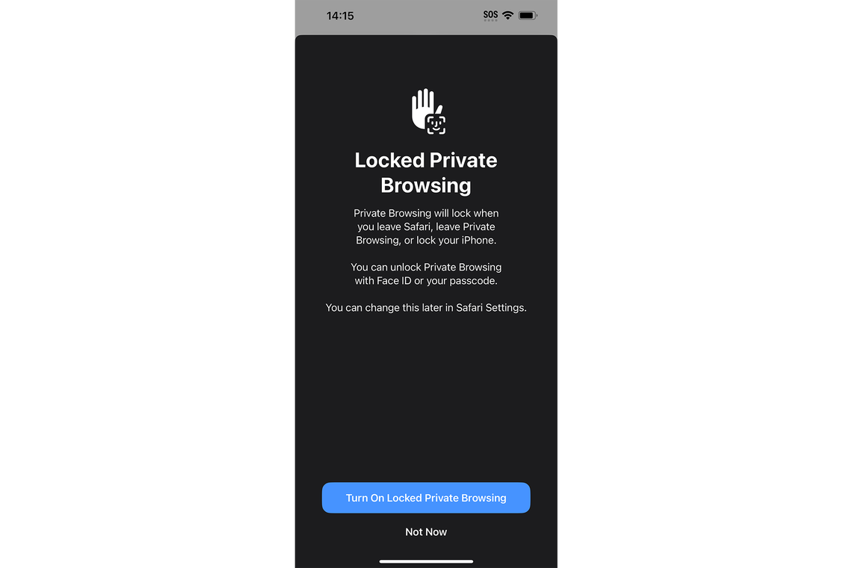This screenshot has width=852, height=568.
Task: Tap empty dark space above blue button
Action: pos(426,397)
